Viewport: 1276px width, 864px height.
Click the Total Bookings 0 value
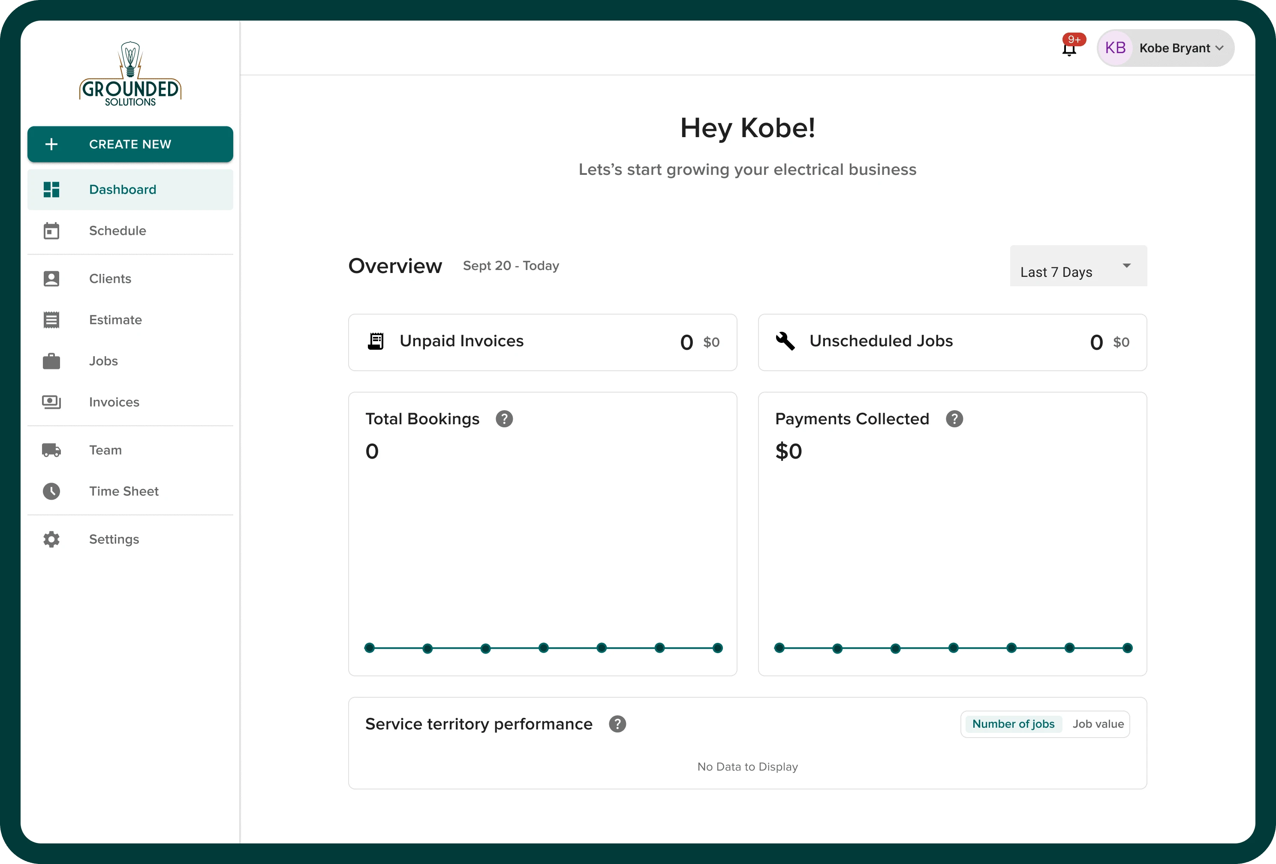(x=372, y=451)
